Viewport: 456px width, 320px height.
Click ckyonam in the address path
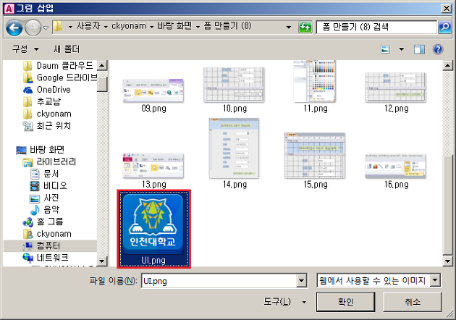[129, 26]
